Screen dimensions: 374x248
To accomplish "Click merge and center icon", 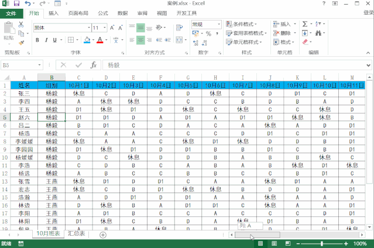I will [x=179, y=40].
